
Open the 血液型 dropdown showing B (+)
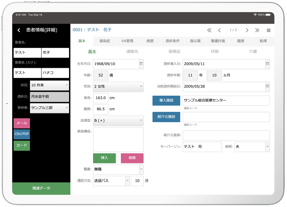118,121
